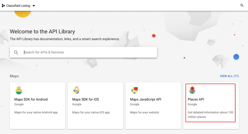Click the magnifier icon inside the search box

16,52
